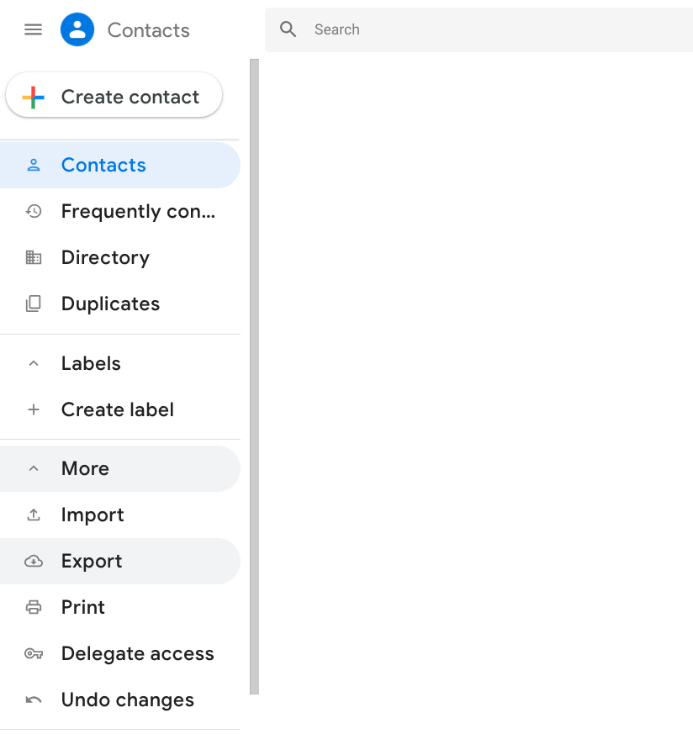The height and width of the screenshot is (734, 693).
Task: Open the Directory page
Action: click(x=120, y=257)
